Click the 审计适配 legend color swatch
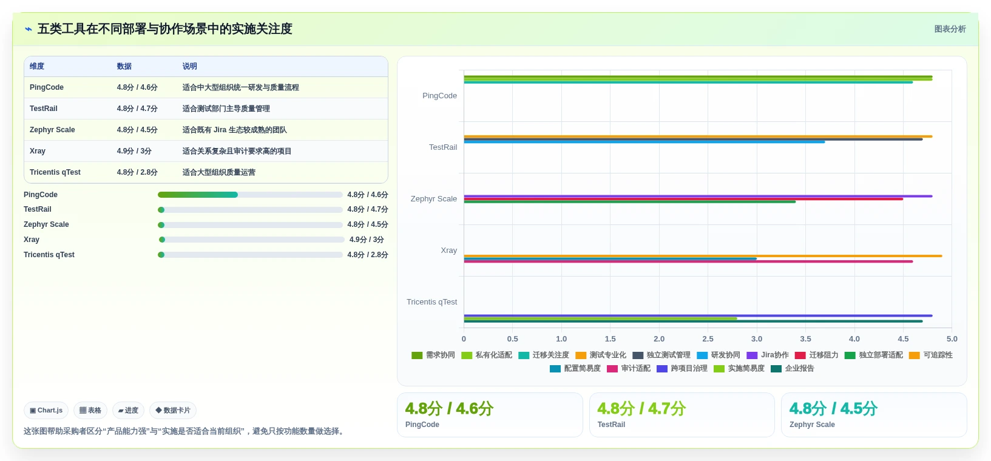Viewport: 991px width, 461px height. point(612,369)
